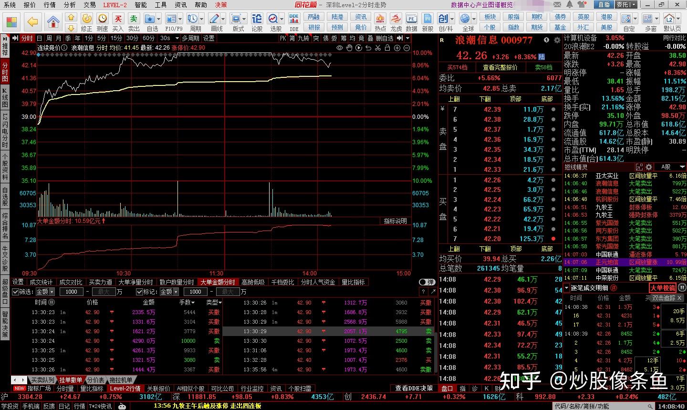The width and height of the screenshot is (687, 410).
Task: Open the F10/F9 info icon
Action: coord(171,18)
